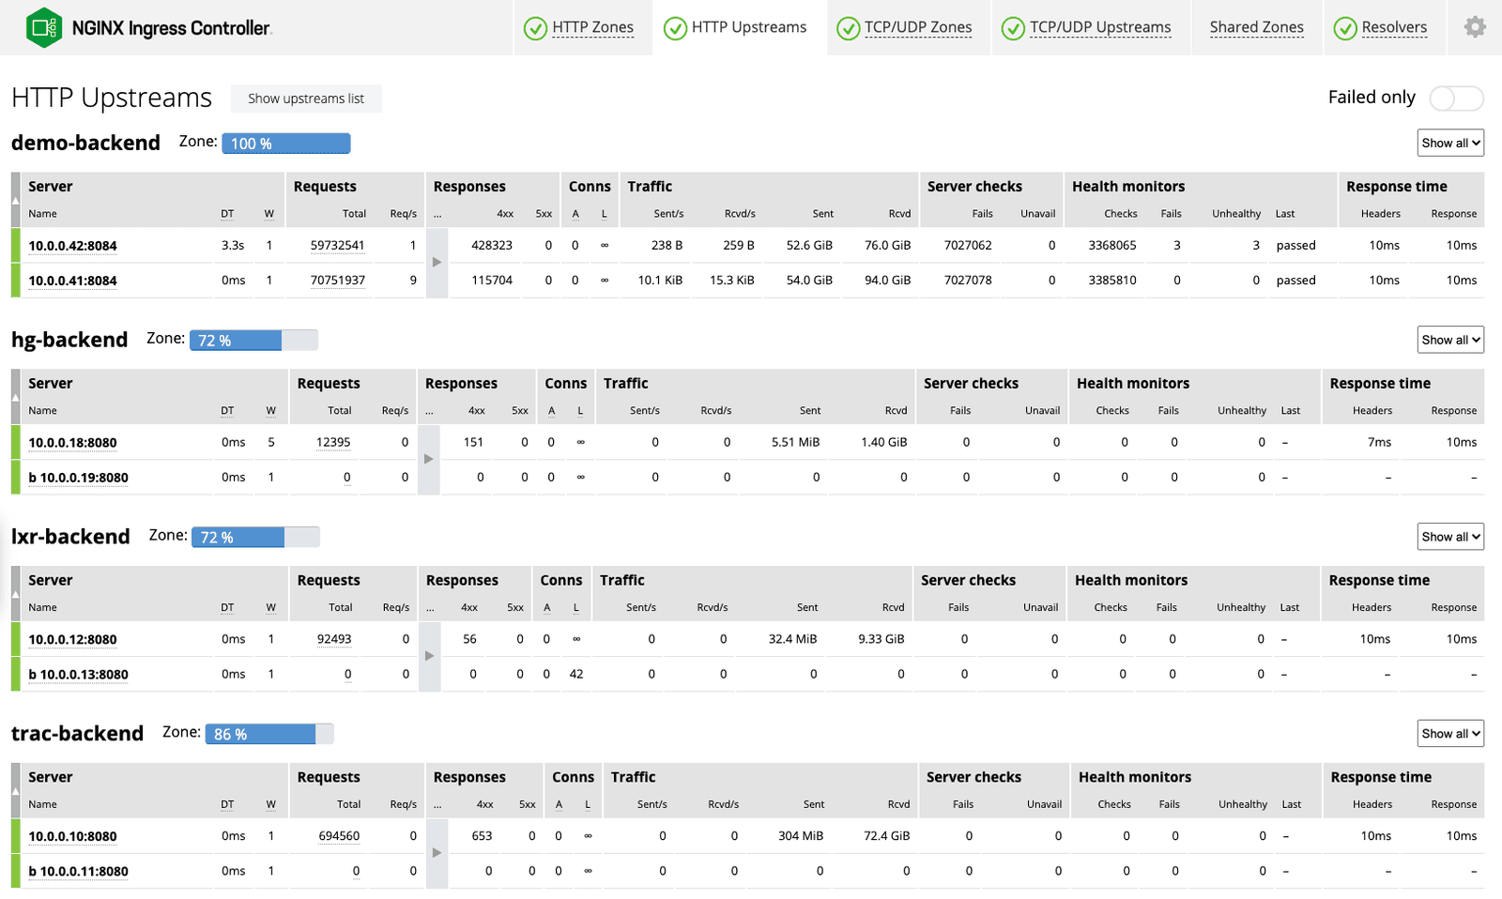Open the demo-backend Show all dropdown
The width and height of the screenshot is (1502, 899).
(x=1449, y=143)
